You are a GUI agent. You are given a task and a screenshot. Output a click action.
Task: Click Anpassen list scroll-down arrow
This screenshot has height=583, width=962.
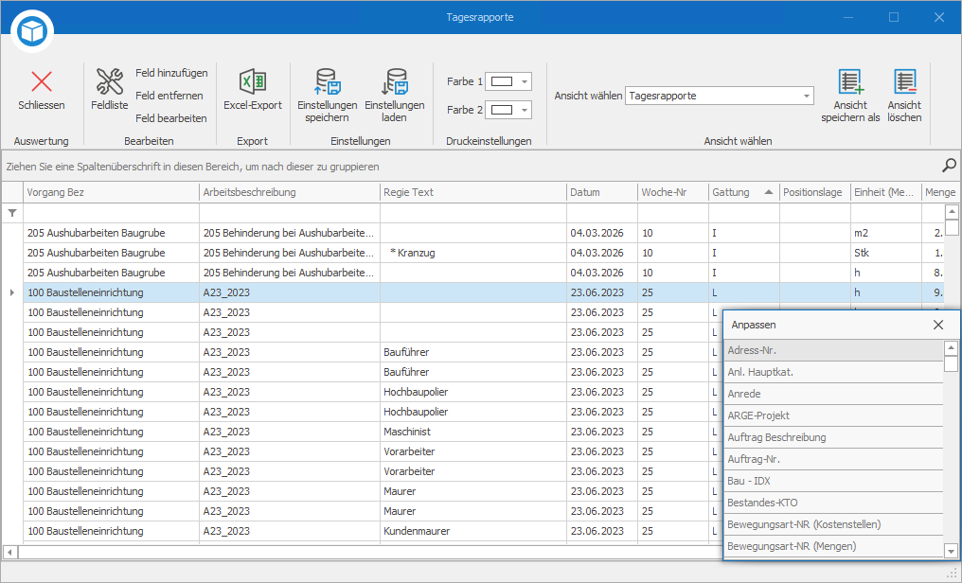point(951,551)
